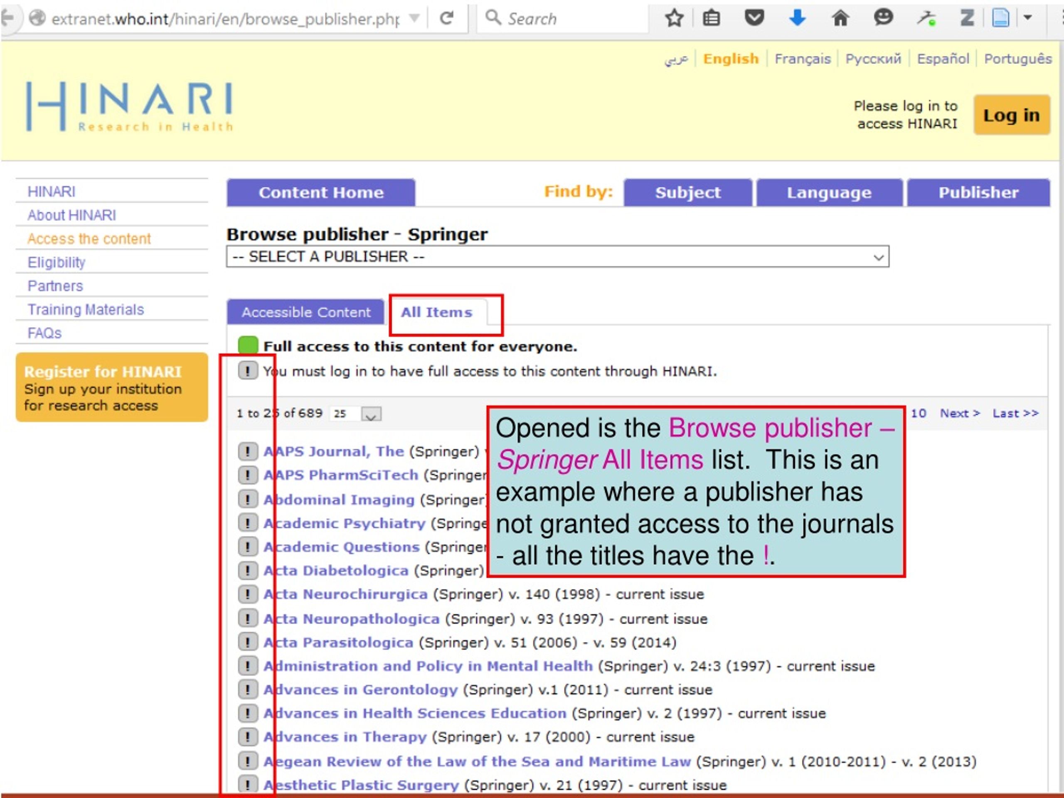Open the Eligibility sidebar link
1064x798 pixels.
coord(56,262)
